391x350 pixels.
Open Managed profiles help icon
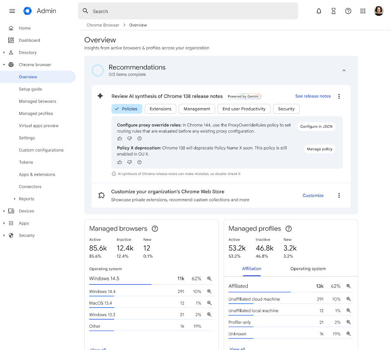pyautogui.click(x=288, y=228)
